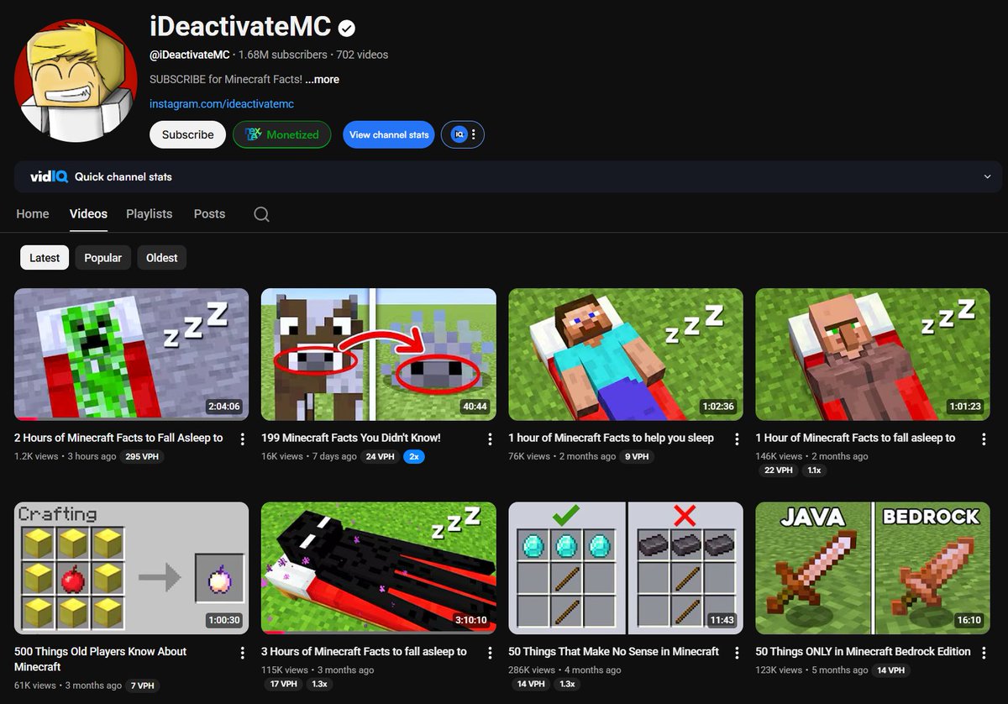Select the Videos tab
Screen dimensions: 1008x704
click(x=88, y=213)
